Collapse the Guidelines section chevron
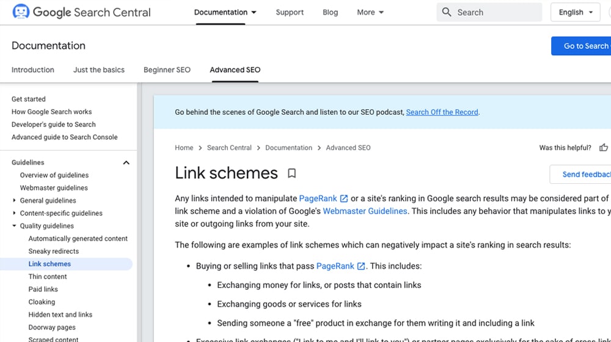Image resolution: width=611 pixels, height=342 pixels. (126, 162)
